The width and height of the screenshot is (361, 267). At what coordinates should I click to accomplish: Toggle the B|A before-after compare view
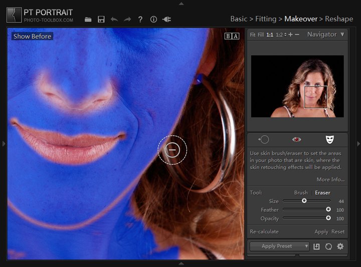(232, 36)
